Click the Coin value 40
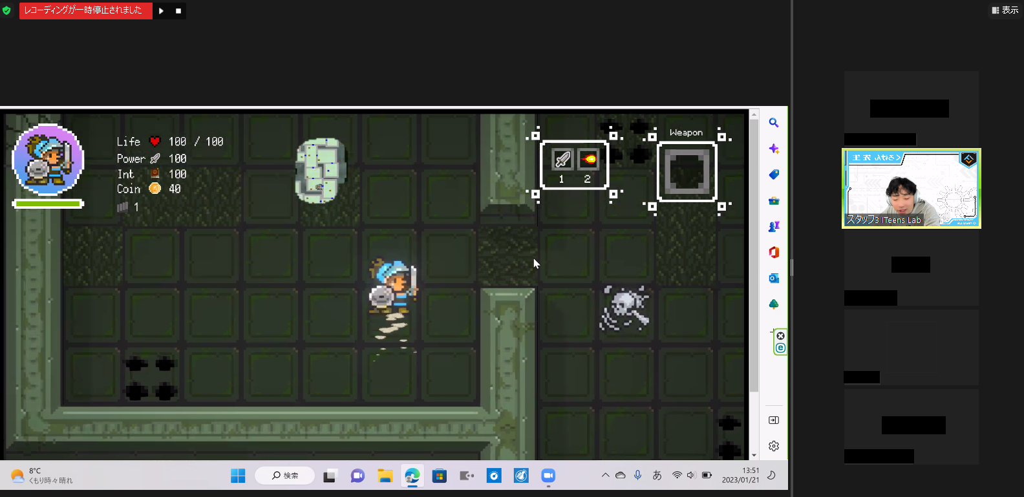 tap(175, 189)
